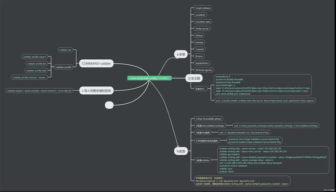Click the sed '/etc/xinetd.d/tftp' command node
The height and width of the screenshot is (192, 336).
pyautogui.click(x=244, y=133)
